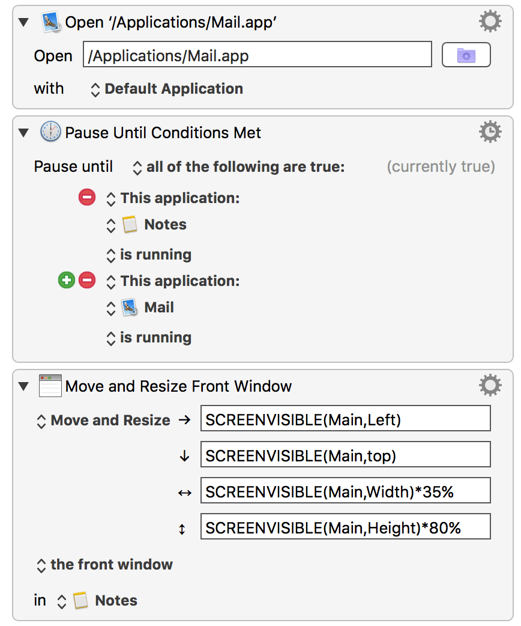
Task: Add a new condition with green plus
Action: tap(66, 280)
